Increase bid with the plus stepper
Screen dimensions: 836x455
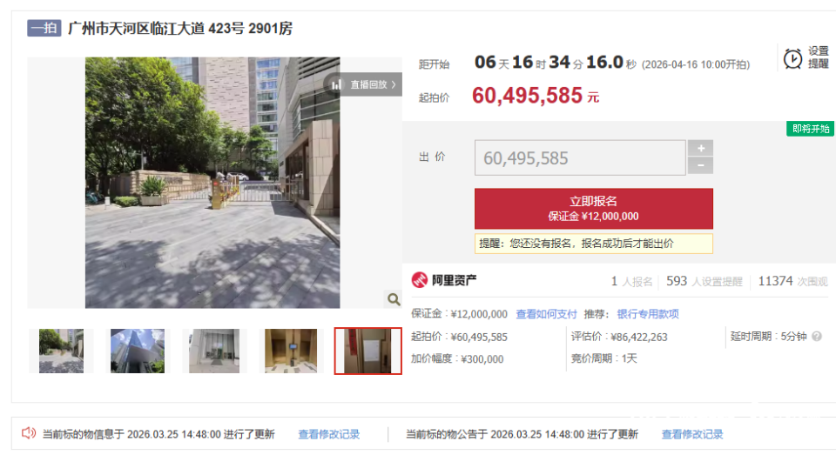[700, 148]
